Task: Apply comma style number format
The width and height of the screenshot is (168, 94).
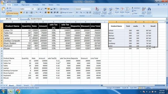Action: 84,13
